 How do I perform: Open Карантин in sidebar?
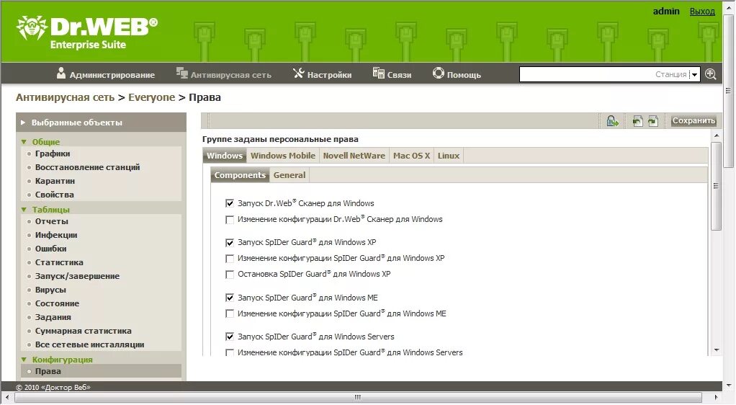point(55,181)
